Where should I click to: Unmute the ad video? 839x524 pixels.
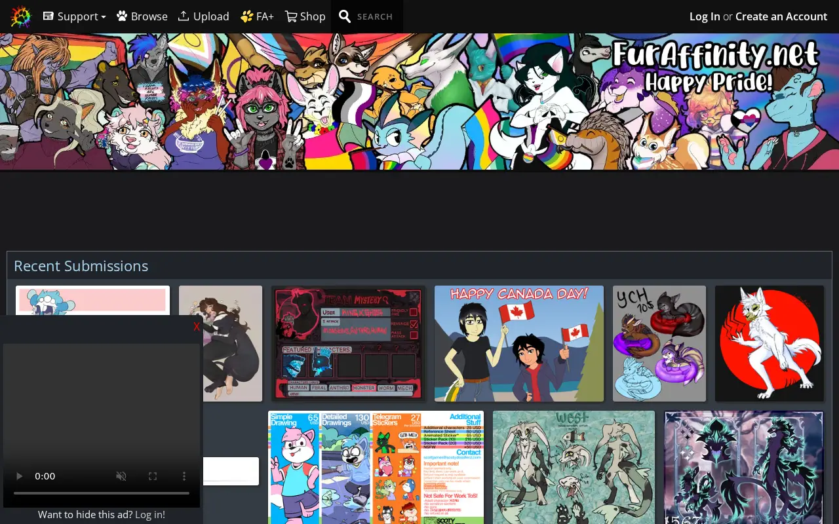[x=121, y=476]
